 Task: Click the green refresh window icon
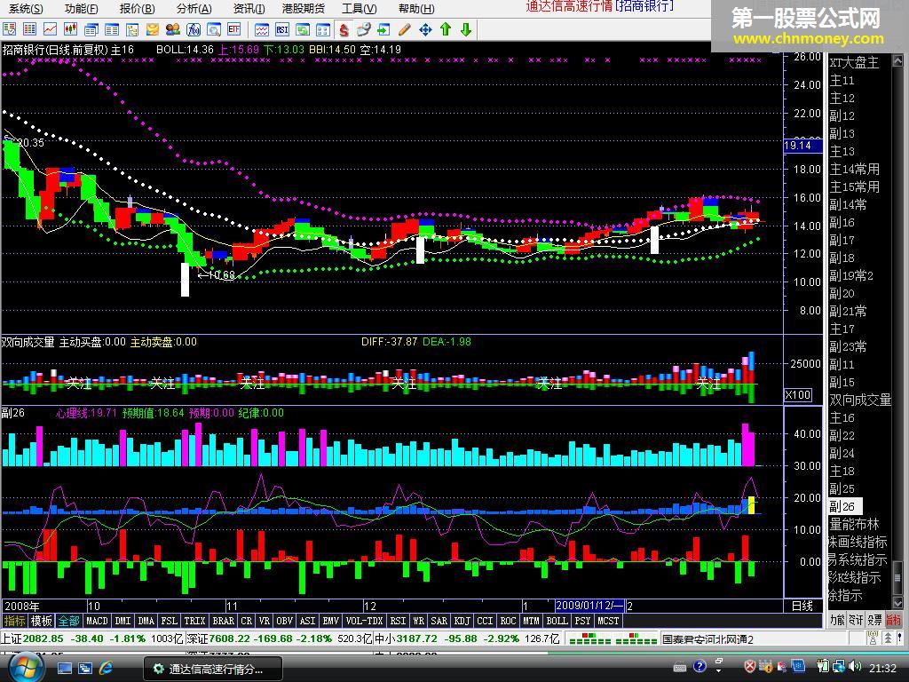(x=303, y=29)
